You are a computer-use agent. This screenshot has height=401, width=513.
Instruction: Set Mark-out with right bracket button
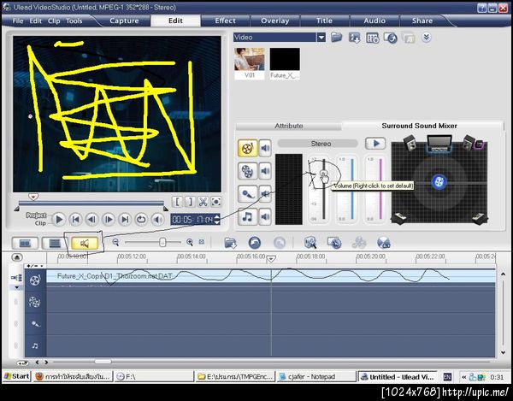coord(190,202)
